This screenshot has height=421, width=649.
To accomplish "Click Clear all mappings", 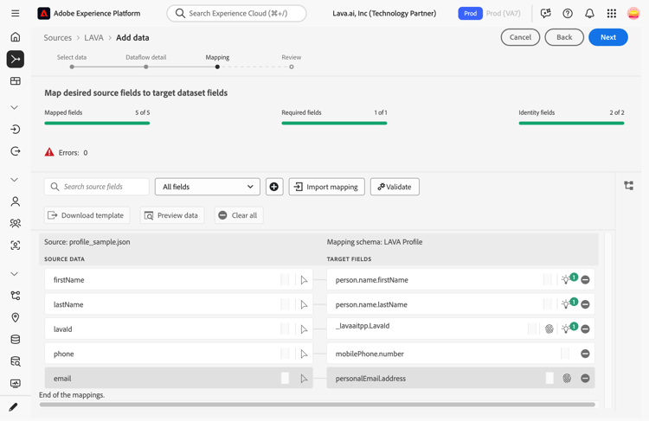I will pos(239,215).
